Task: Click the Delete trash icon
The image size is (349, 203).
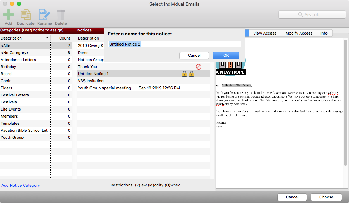Action: click(x=61, y=15)
